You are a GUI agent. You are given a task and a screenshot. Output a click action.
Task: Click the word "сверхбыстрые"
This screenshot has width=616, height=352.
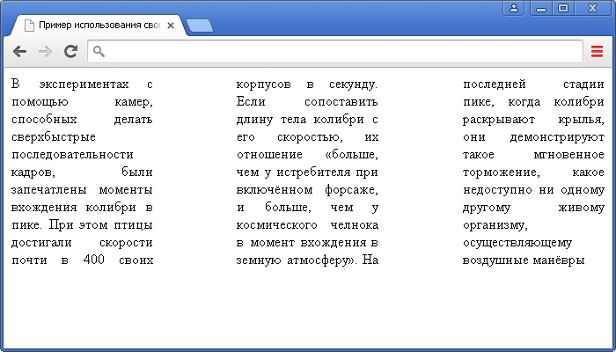coord(54,137)
